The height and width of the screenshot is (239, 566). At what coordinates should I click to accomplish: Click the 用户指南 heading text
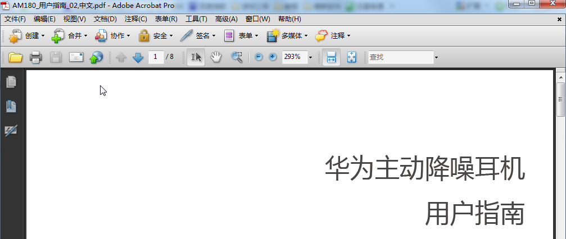tap(475, 213)
